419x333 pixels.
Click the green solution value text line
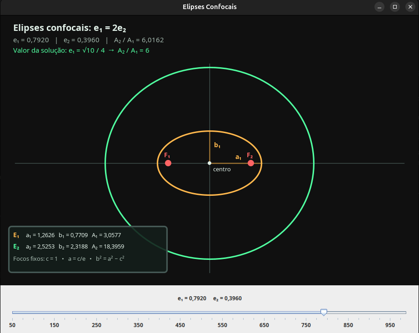point(81,50)
